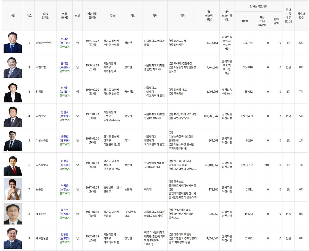This screenshot has height=251, width=309.
Task: View 공약보기 pledges for 이백윤
Action: coord(64,193)
